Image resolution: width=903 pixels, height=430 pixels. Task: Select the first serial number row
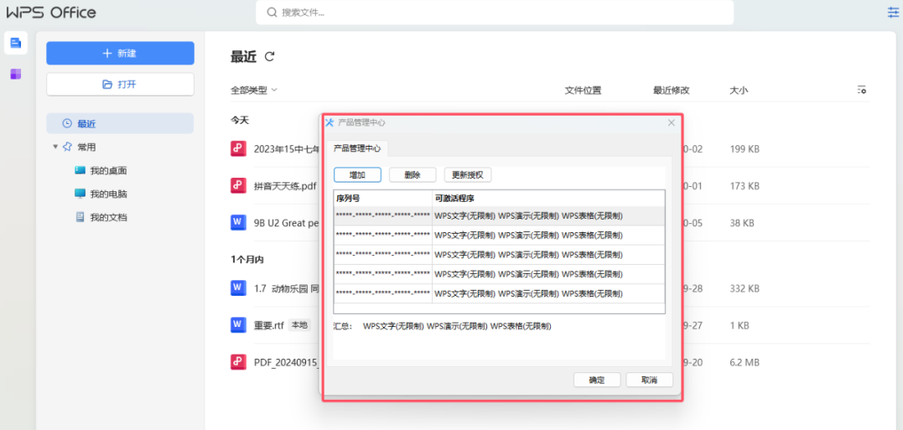click(x=500, y=216)
